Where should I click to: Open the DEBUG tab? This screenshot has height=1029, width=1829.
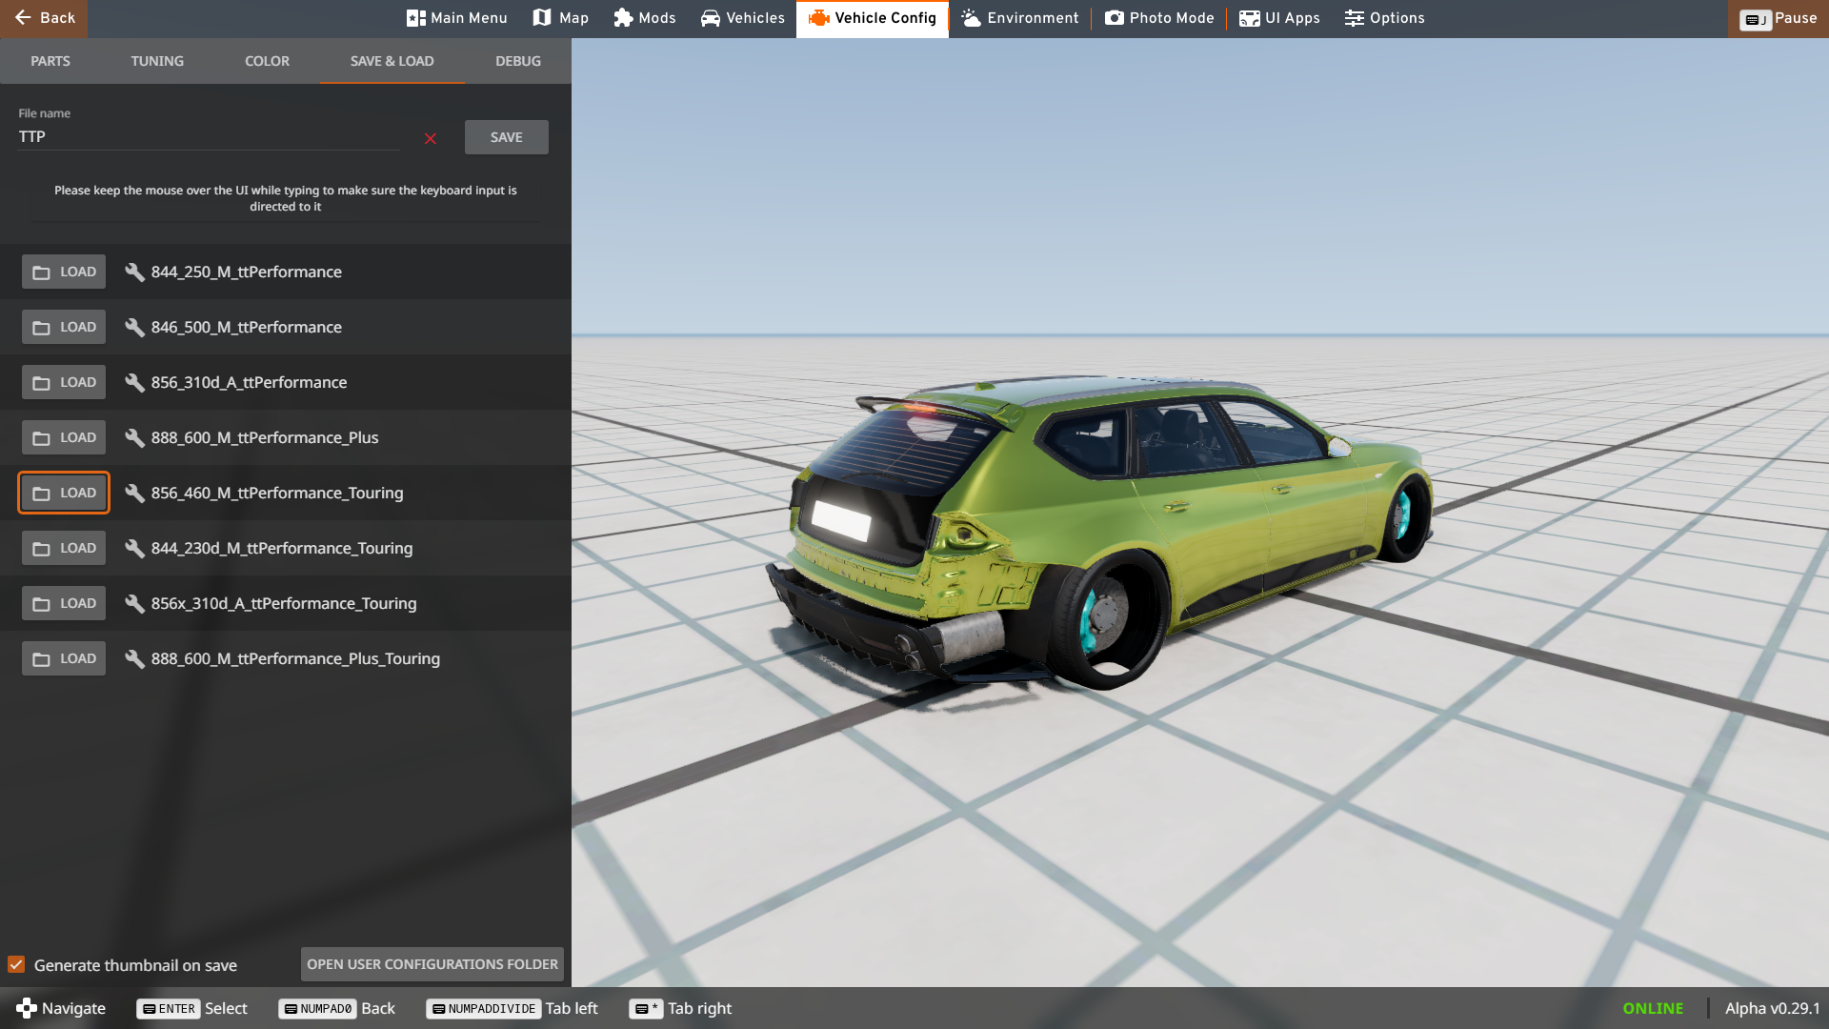click(517, 61)
